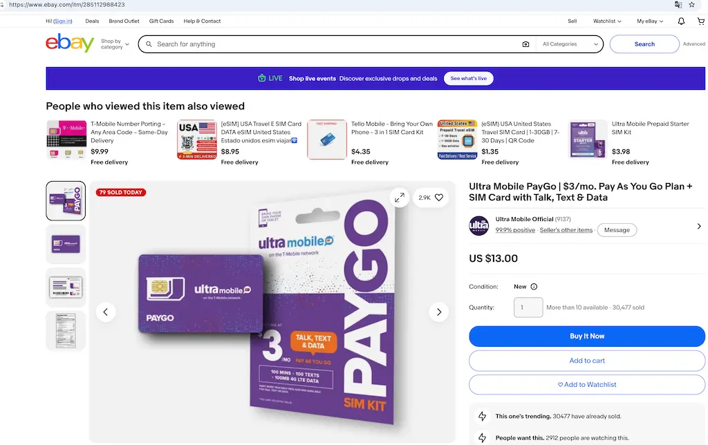Open T-Mobile Number Porting listing image

pyautogui.click(x=66, y=140)
